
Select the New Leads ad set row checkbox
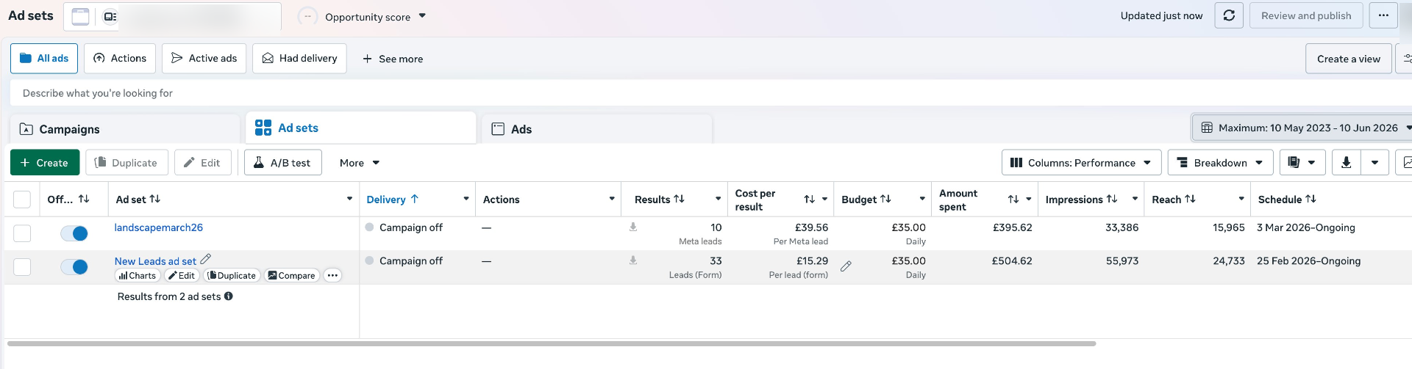[22, 267]
